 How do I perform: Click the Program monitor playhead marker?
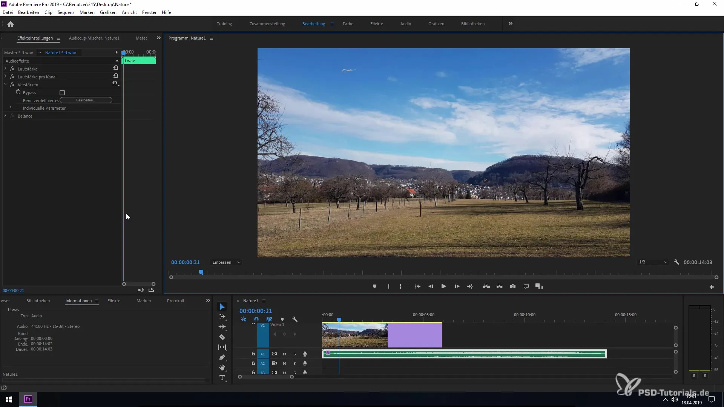[201, 272]
